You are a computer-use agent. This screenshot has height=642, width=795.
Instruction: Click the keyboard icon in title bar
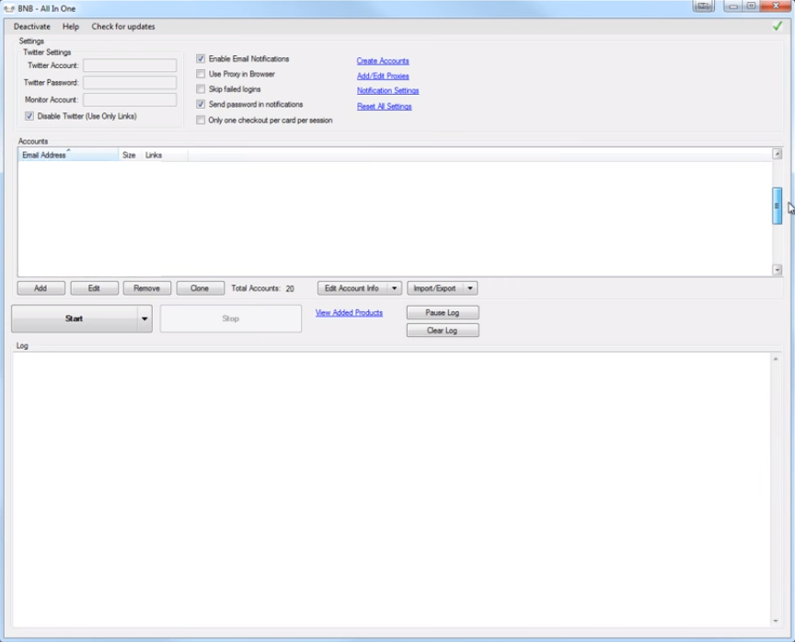pyautogui.click(x=704, y=6)
